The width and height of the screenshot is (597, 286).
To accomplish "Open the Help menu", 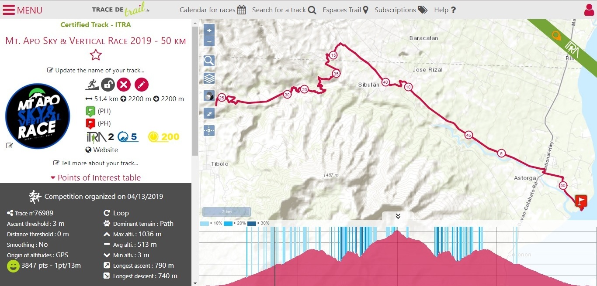I will point(445,10).
